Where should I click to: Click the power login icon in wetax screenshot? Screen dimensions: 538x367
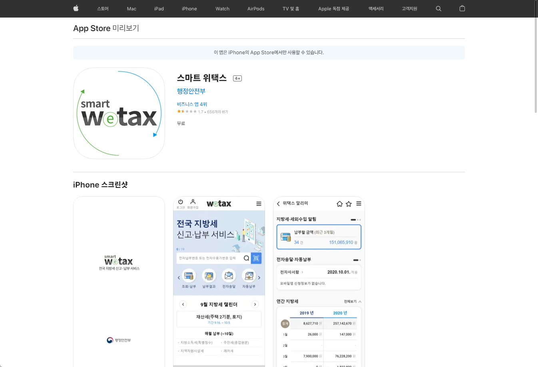click(181, 202)
